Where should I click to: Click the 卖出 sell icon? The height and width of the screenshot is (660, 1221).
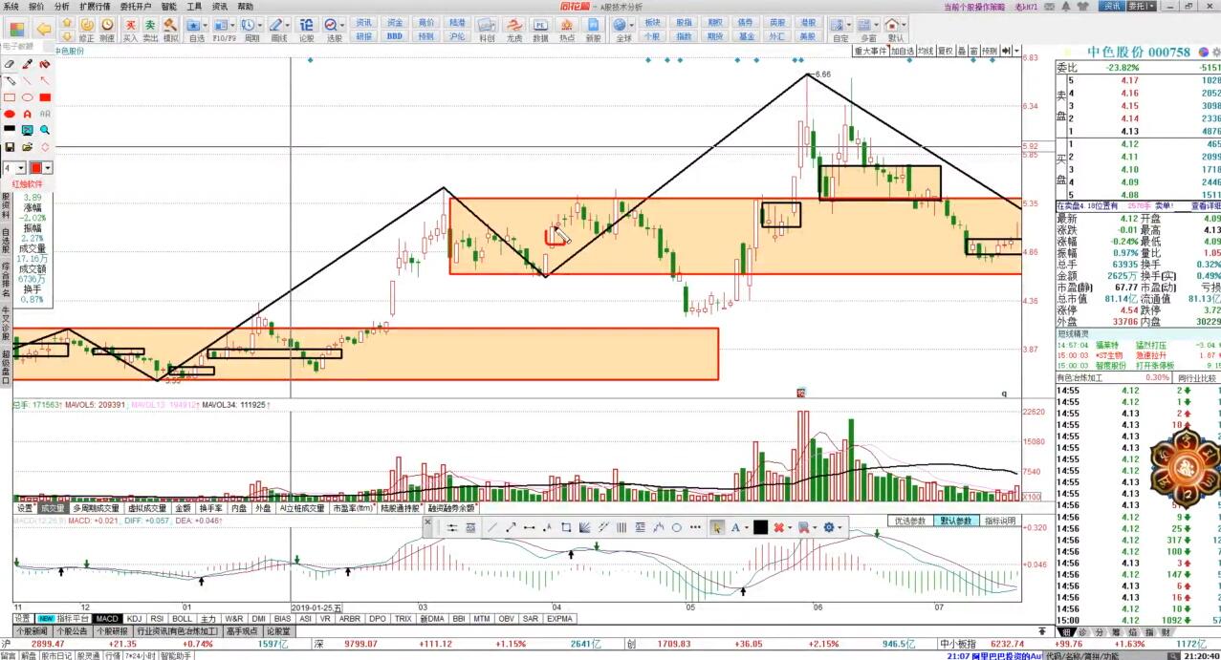pyautogui.click(x=150, y=29)
